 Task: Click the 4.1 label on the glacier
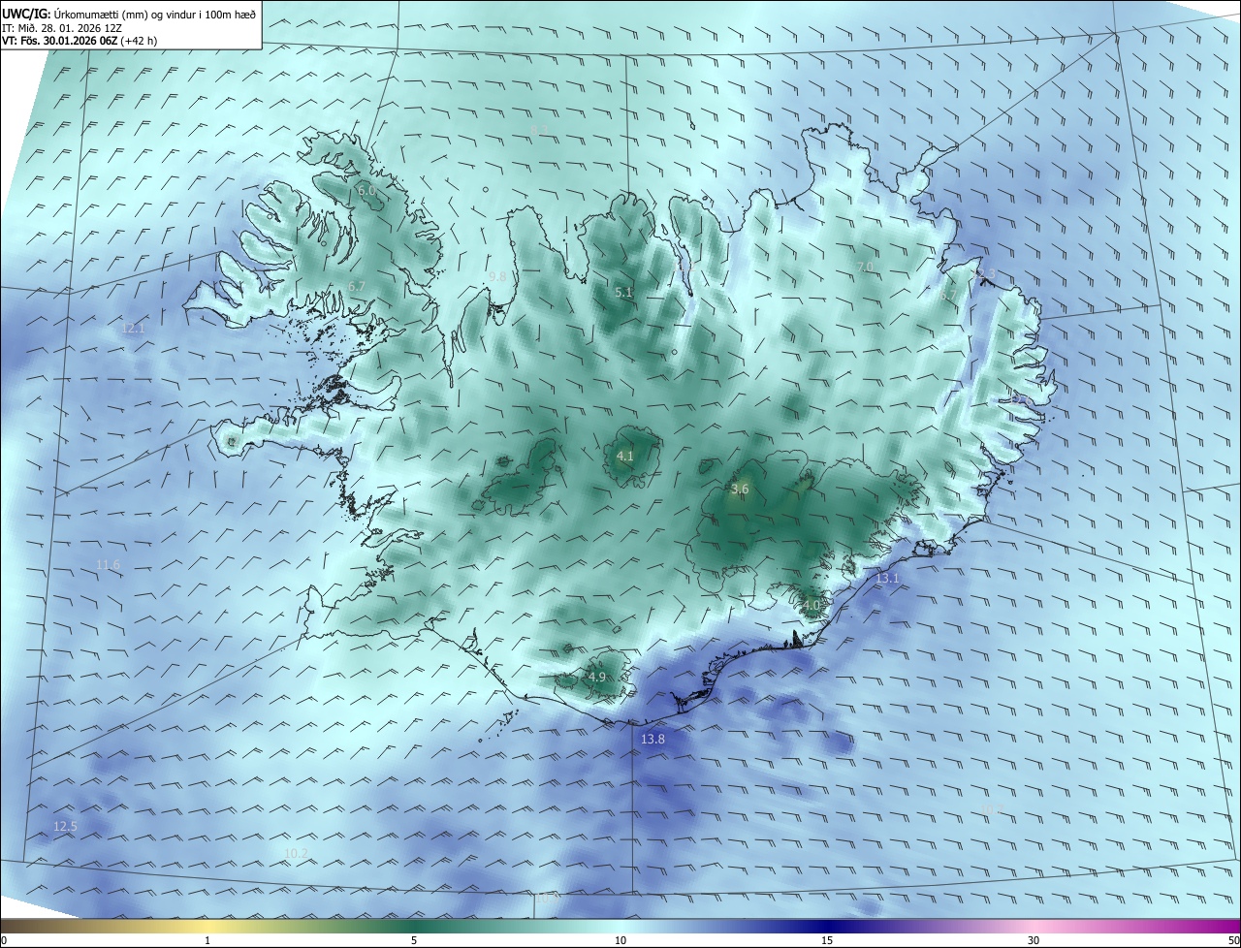point(624,456)
